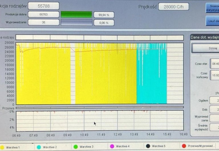Click the Czas star. time field

tap(214, 64)
